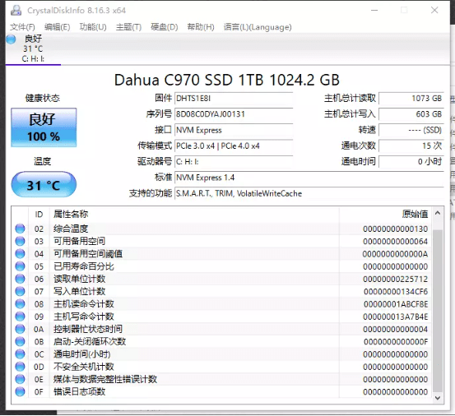This screenshot has width=455, height=416.
Task: Click the 31 °C temperature button
Action: coord(44,184)
